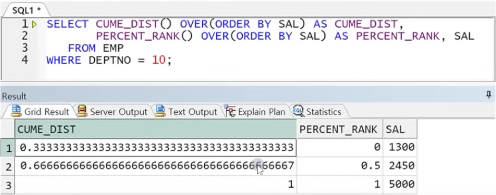The width and height of the screenshot is (496, 195).
Task: Click line number 2 in editor gutter
Action: (25, 36)
